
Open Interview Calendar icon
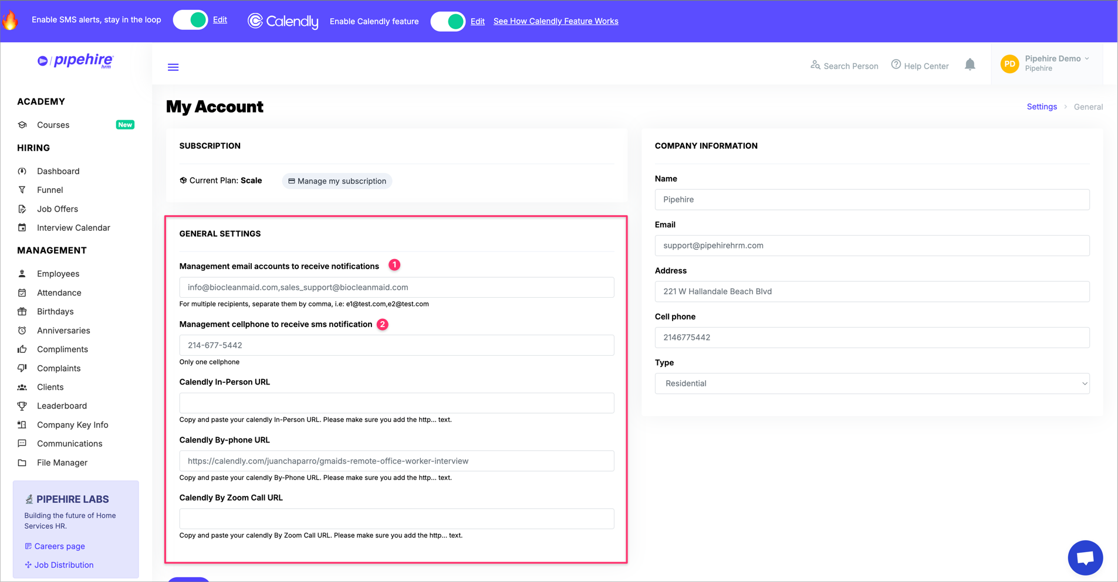click(x=22, y=227)
